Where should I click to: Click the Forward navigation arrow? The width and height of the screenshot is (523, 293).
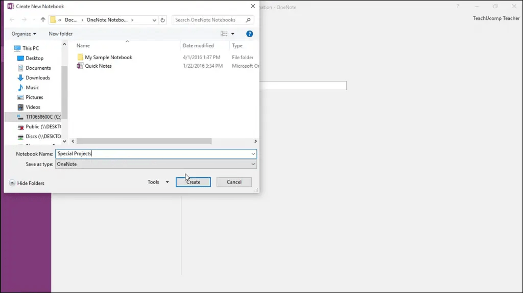click(24, 20)
